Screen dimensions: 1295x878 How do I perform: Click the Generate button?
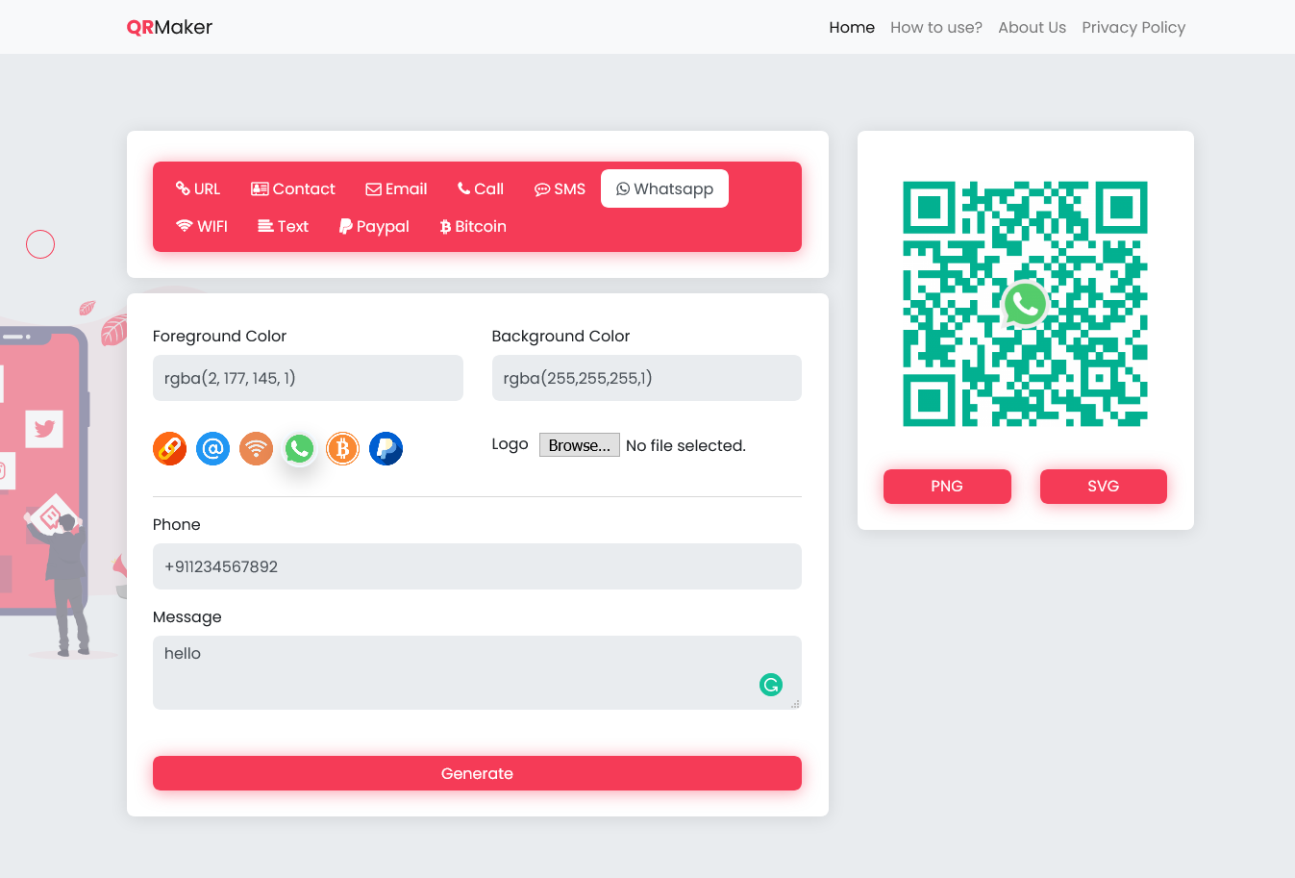coord(477,773)
